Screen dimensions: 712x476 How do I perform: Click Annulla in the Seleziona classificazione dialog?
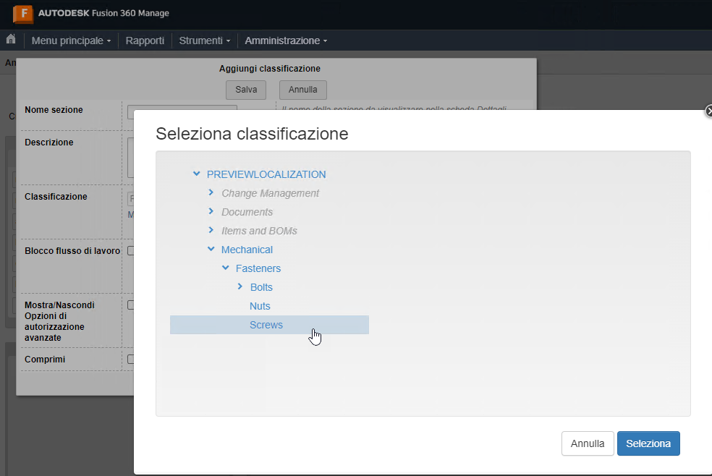coord(587,443)
